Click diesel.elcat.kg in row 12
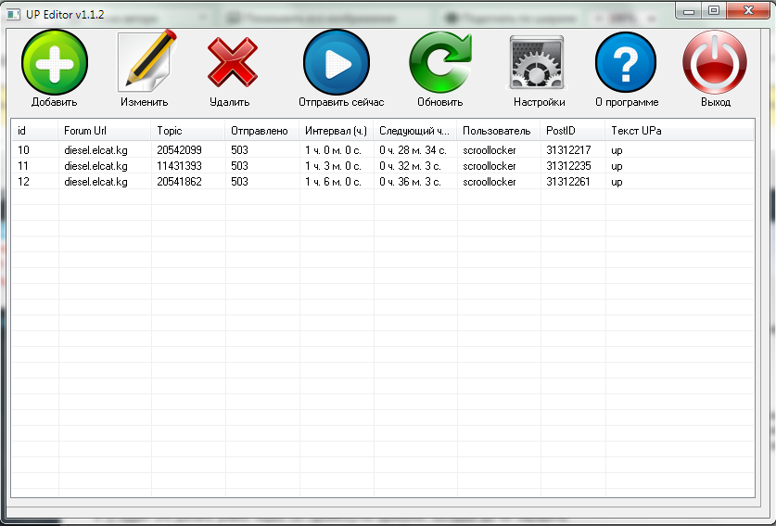 point(95,182)
